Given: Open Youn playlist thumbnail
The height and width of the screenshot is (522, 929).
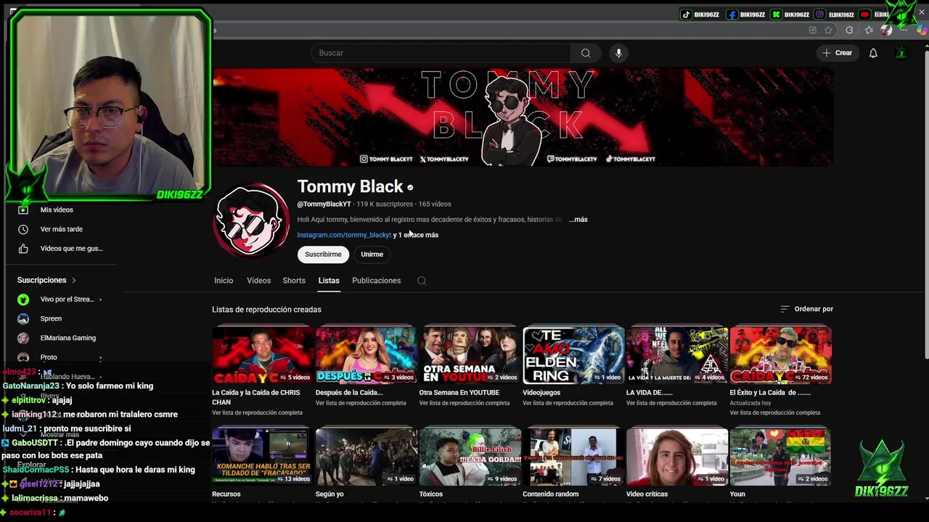Looking at the screenshot, I should [x=780, y=457].
